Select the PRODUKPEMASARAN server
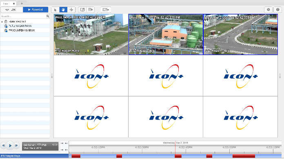Image resolution: width=284 pixels, height=159 pixels. coord(22,30)
